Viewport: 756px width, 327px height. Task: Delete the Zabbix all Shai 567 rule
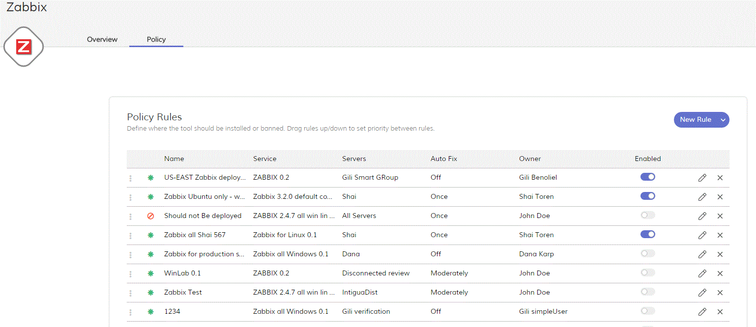click(720, 235)
